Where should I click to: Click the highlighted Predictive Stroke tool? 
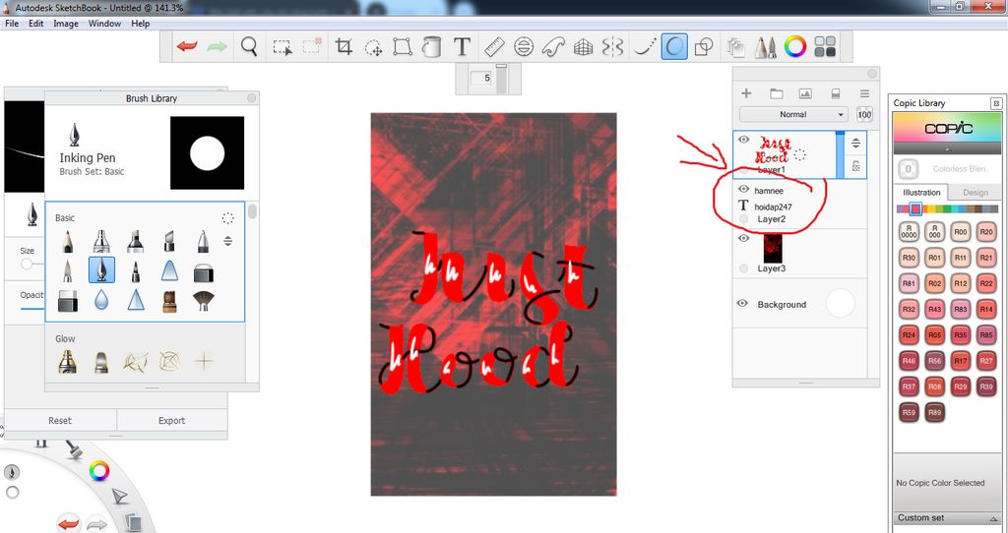point(673,47)
